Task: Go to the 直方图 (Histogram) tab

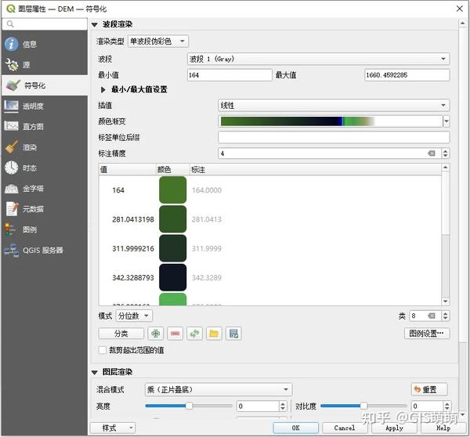Action: [x=45, y=127]
